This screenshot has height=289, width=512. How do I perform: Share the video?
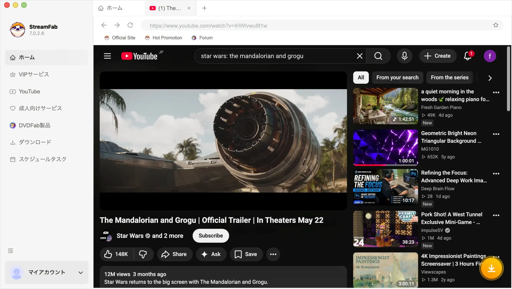175,254
